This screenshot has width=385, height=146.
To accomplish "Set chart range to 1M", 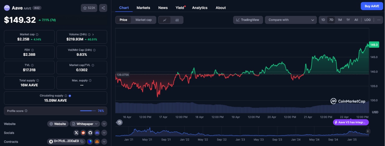I will click(x=340, y=20).
